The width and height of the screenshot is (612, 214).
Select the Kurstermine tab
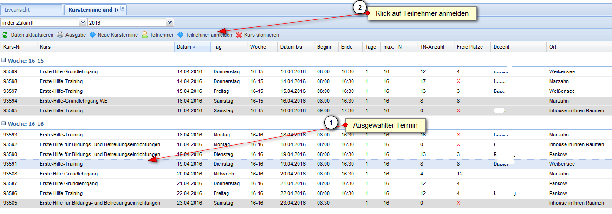click(x=93, y=9)
